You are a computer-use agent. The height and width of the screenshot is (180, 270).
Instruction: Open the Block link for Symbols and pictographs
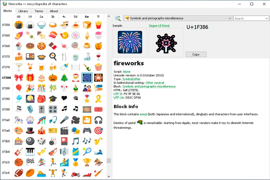tap(149, 86)
